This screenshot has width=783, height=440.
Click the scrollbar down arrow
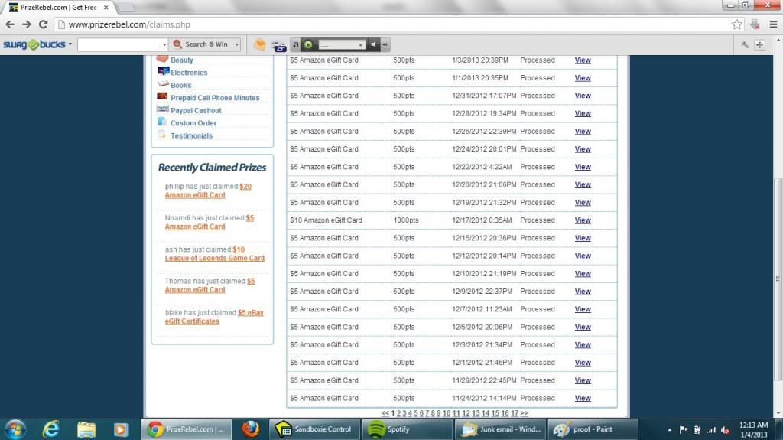778,413
